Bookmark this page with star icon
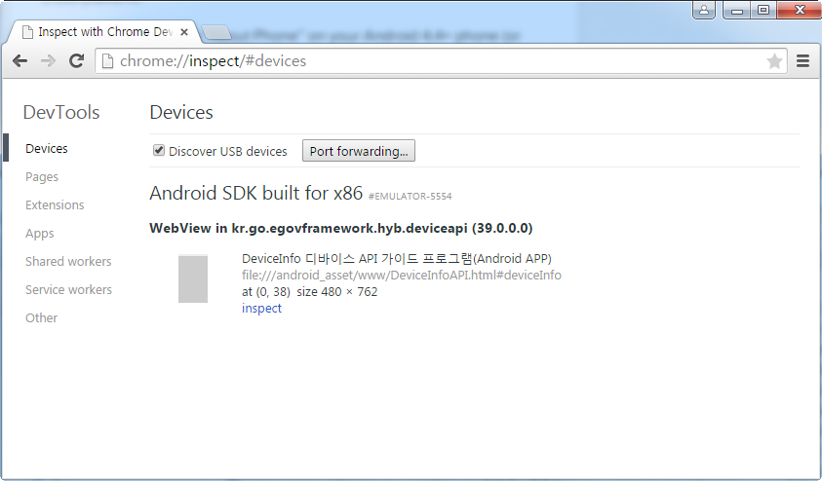 point(774,61)
